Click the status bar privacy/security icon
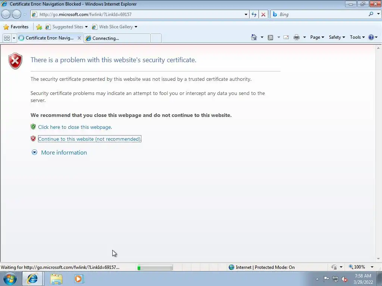 tap(334, 267)
